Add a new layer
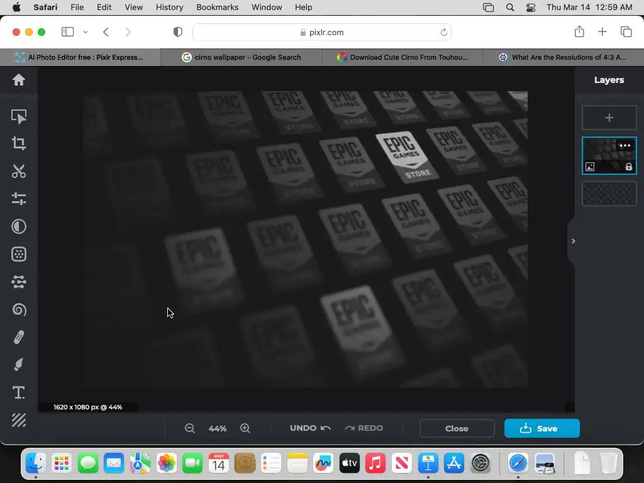 (609, 118)
